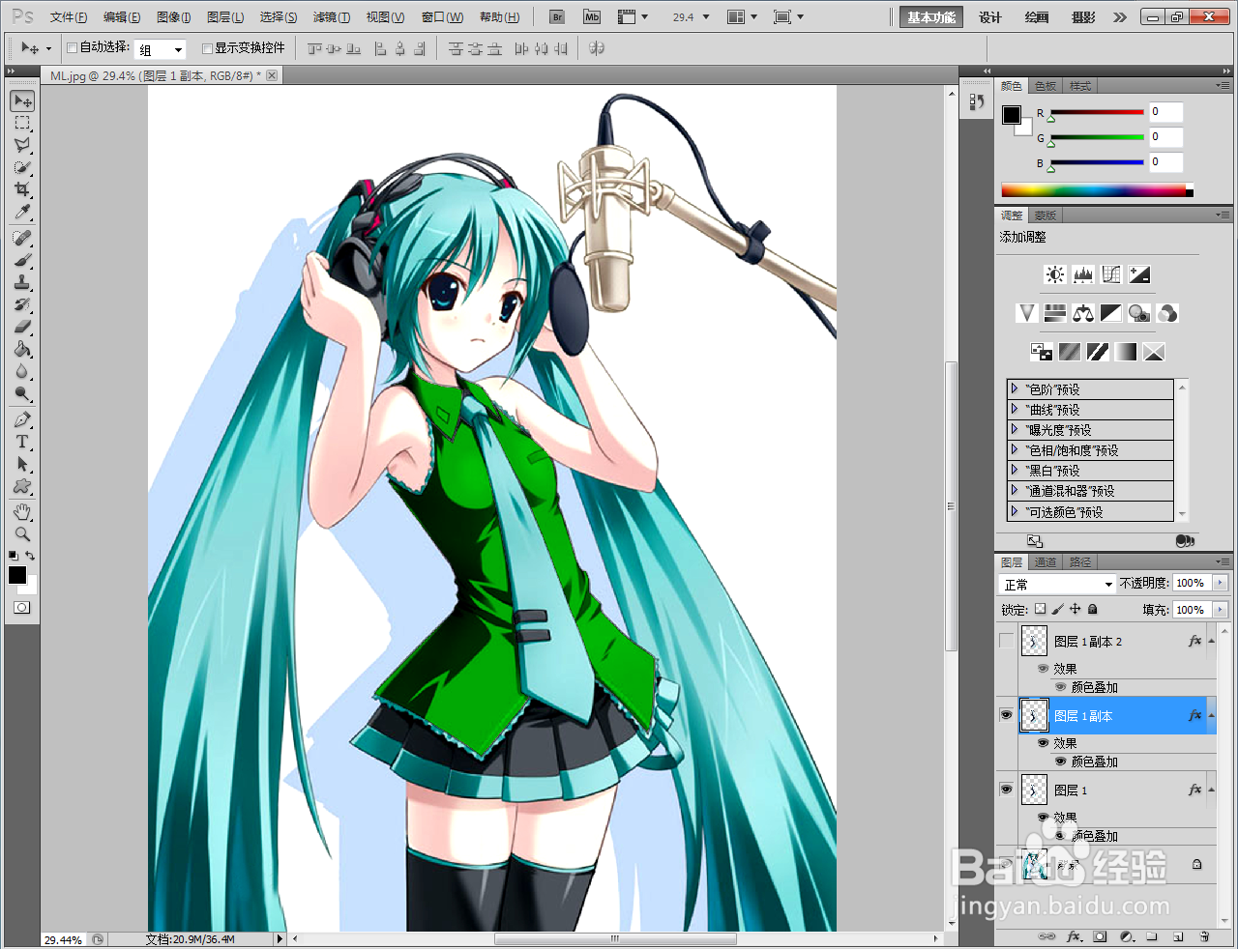Add a Curves adjustment
The image size is (1238, 949).
(1111, 274)
